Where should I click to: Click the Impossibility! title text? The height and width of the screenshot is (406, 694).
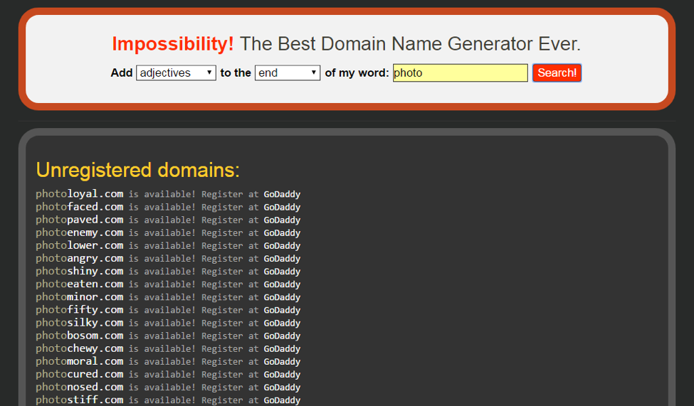pos(173,44)
